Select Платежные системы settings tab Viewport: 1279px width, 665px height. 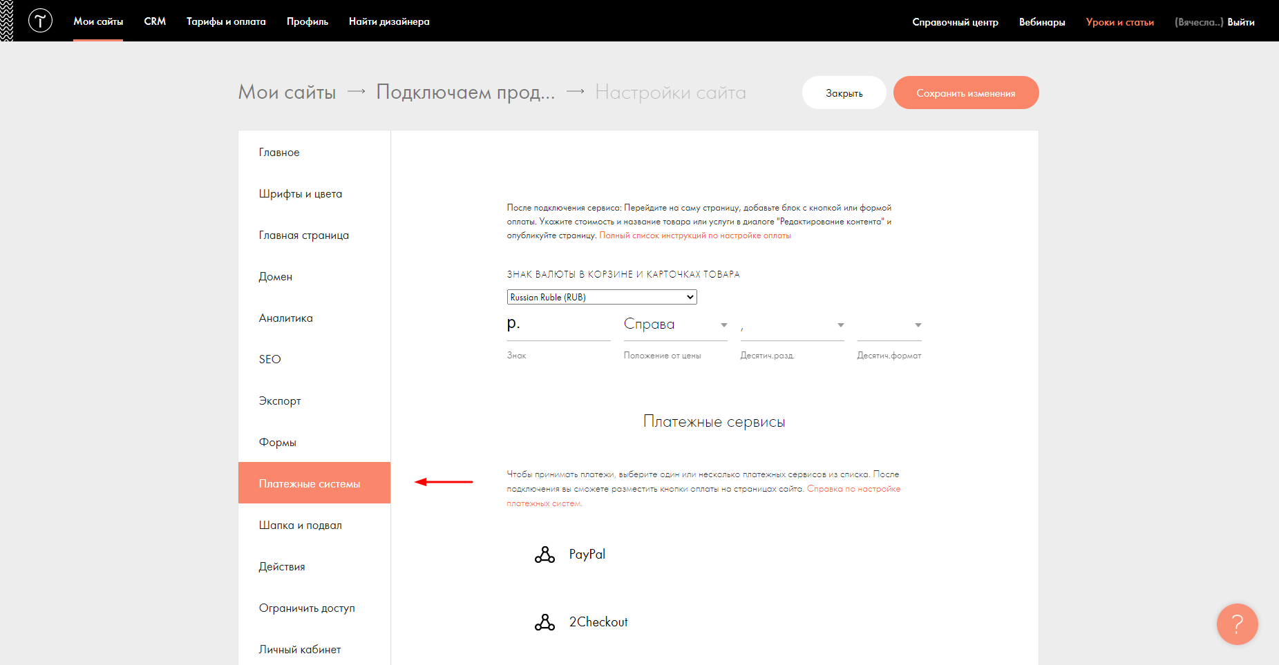click(x=314, y=483)
